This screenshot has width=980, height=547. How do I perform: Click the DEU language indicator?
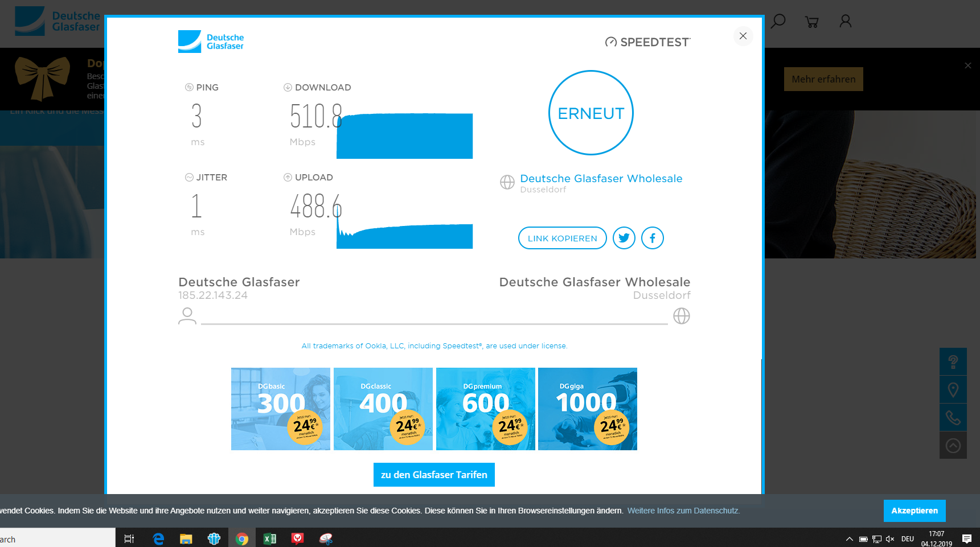(908, 539)
